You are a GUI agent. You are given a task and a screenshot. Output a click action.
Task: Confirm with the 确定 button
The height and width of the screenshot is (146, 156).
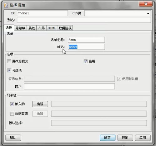pyautogui.click(x=108, y=138)
